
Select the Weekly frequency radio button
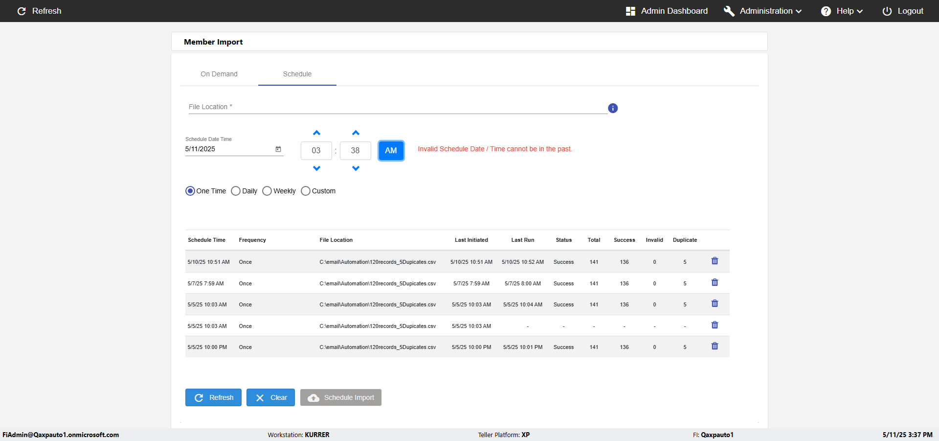[267, 191]
